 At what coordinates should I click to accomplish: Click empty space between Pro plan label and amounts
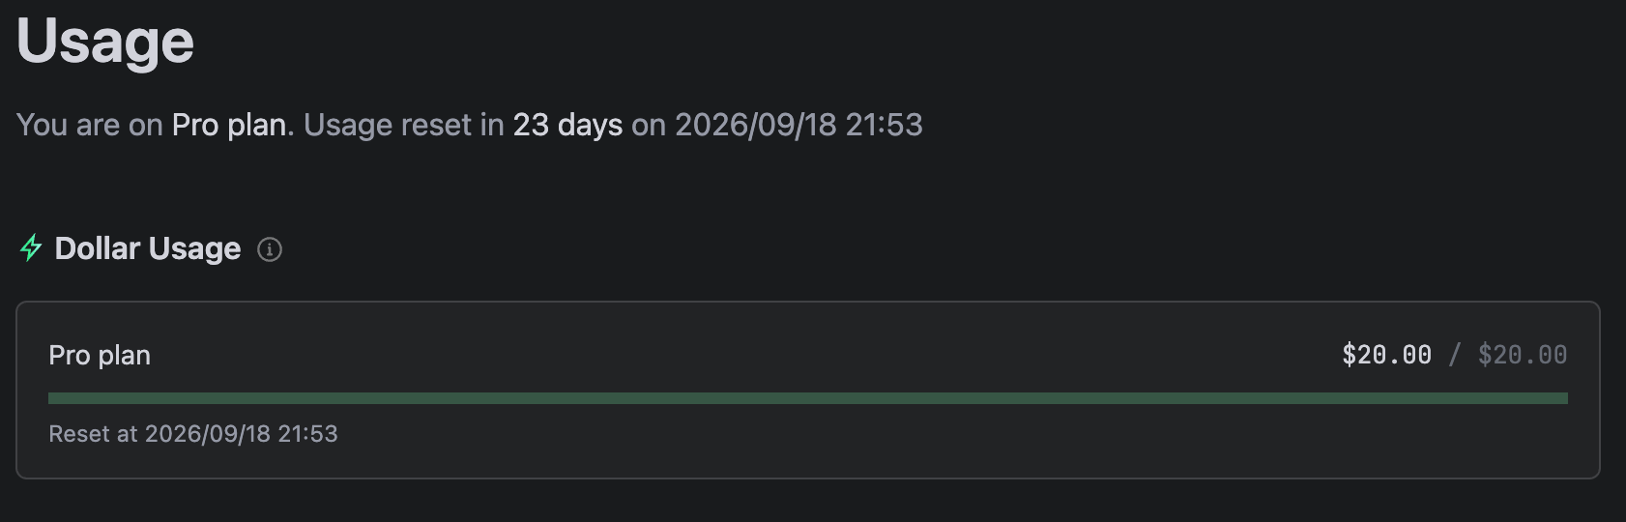pos(744,355)
